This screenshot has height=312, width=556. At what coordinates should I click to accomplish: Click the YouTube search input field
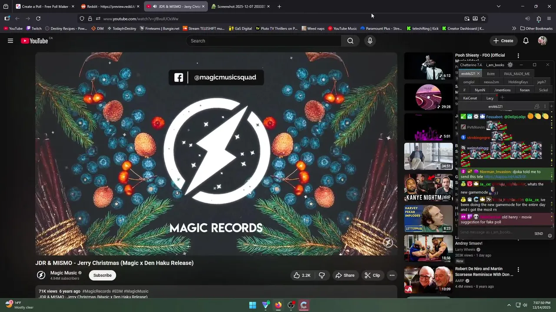[x=264, y=41]
